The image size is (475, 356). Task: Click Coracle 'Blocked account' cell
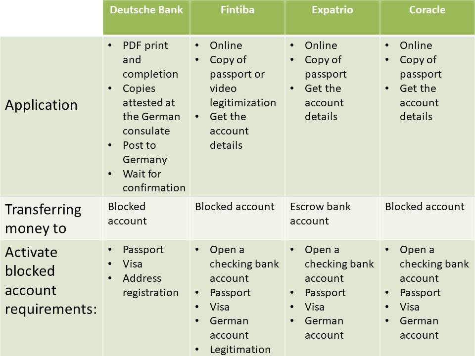click(x=425, y=207)
